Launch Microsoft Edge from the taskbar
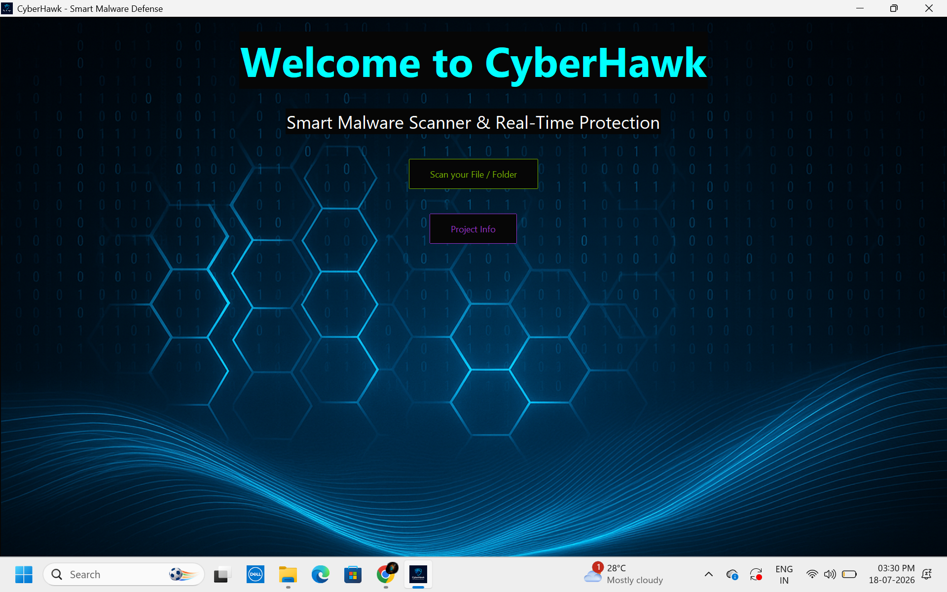Screen dimensions: 947x592 click(321, 574)
